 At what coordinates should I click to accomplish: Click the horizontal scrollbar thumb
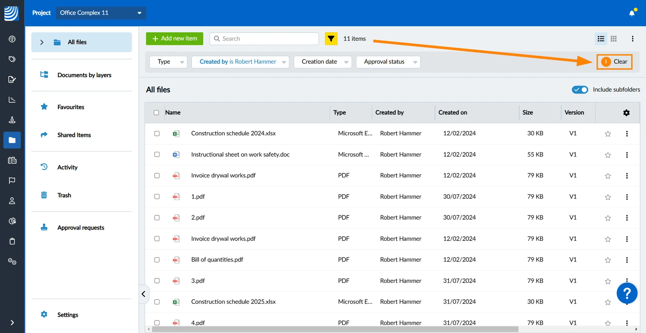point(335,329)
